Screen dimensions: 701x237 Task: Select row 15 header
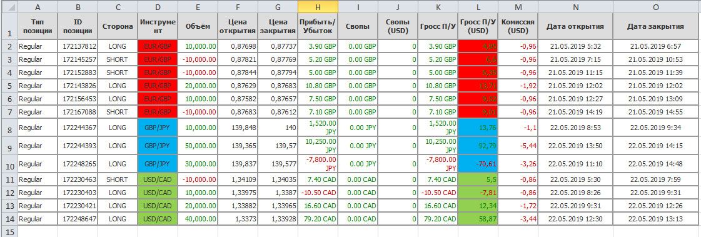[9, 231]
